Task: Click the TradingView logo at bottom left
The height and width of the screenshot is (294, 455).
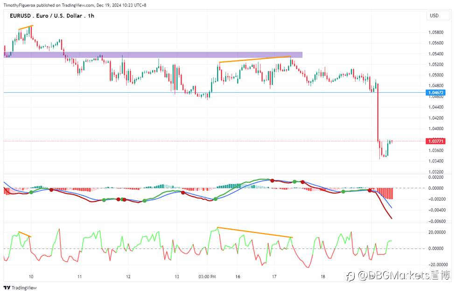Action: click(20, 287)
